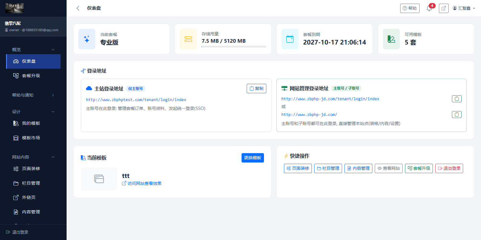Open 栏目管理 in the sidebar
481x240 pixels.
(x=33, y=183)
